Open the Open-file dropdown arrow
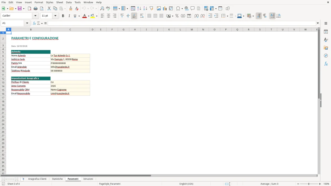 coord(15,9)
